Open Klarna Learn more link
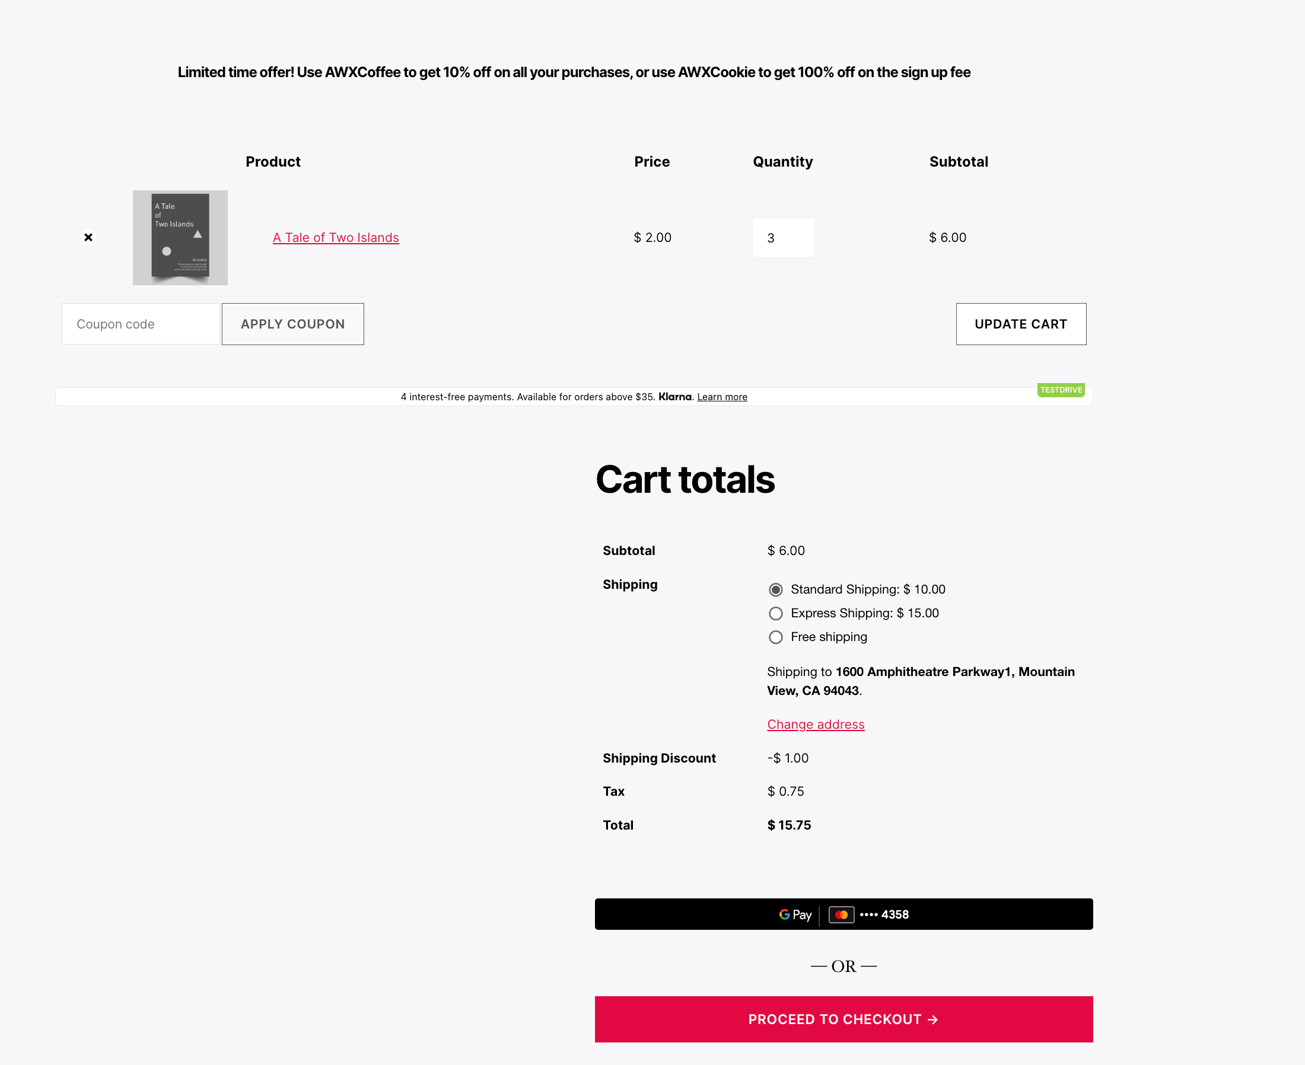The width and height of the screenshot is (1305, 1065). point(721,397)
